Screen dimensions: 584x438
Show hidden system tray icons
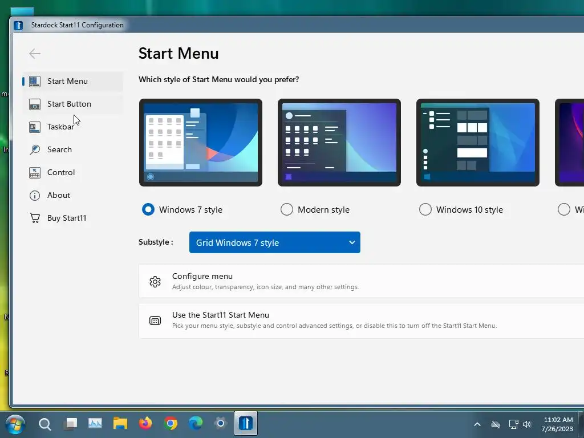click(x=477, y=424)
